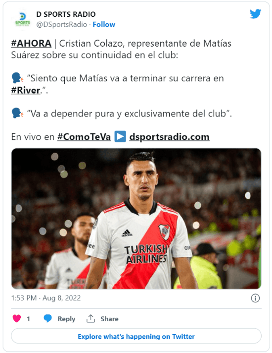The width and height of the screenshot is (272, 353).
Task: Click the @DSportsRadio handle
Action: (62, 24)
